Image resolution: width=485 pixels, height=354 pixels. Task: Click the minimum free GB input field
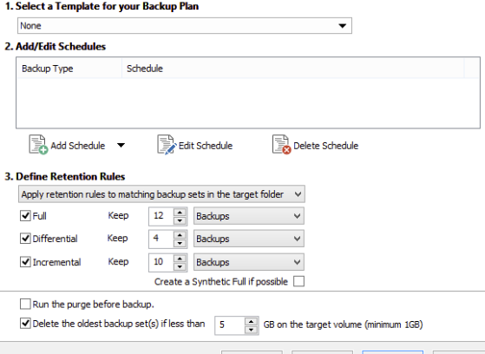pyautogui.click(x=229, y=324)
